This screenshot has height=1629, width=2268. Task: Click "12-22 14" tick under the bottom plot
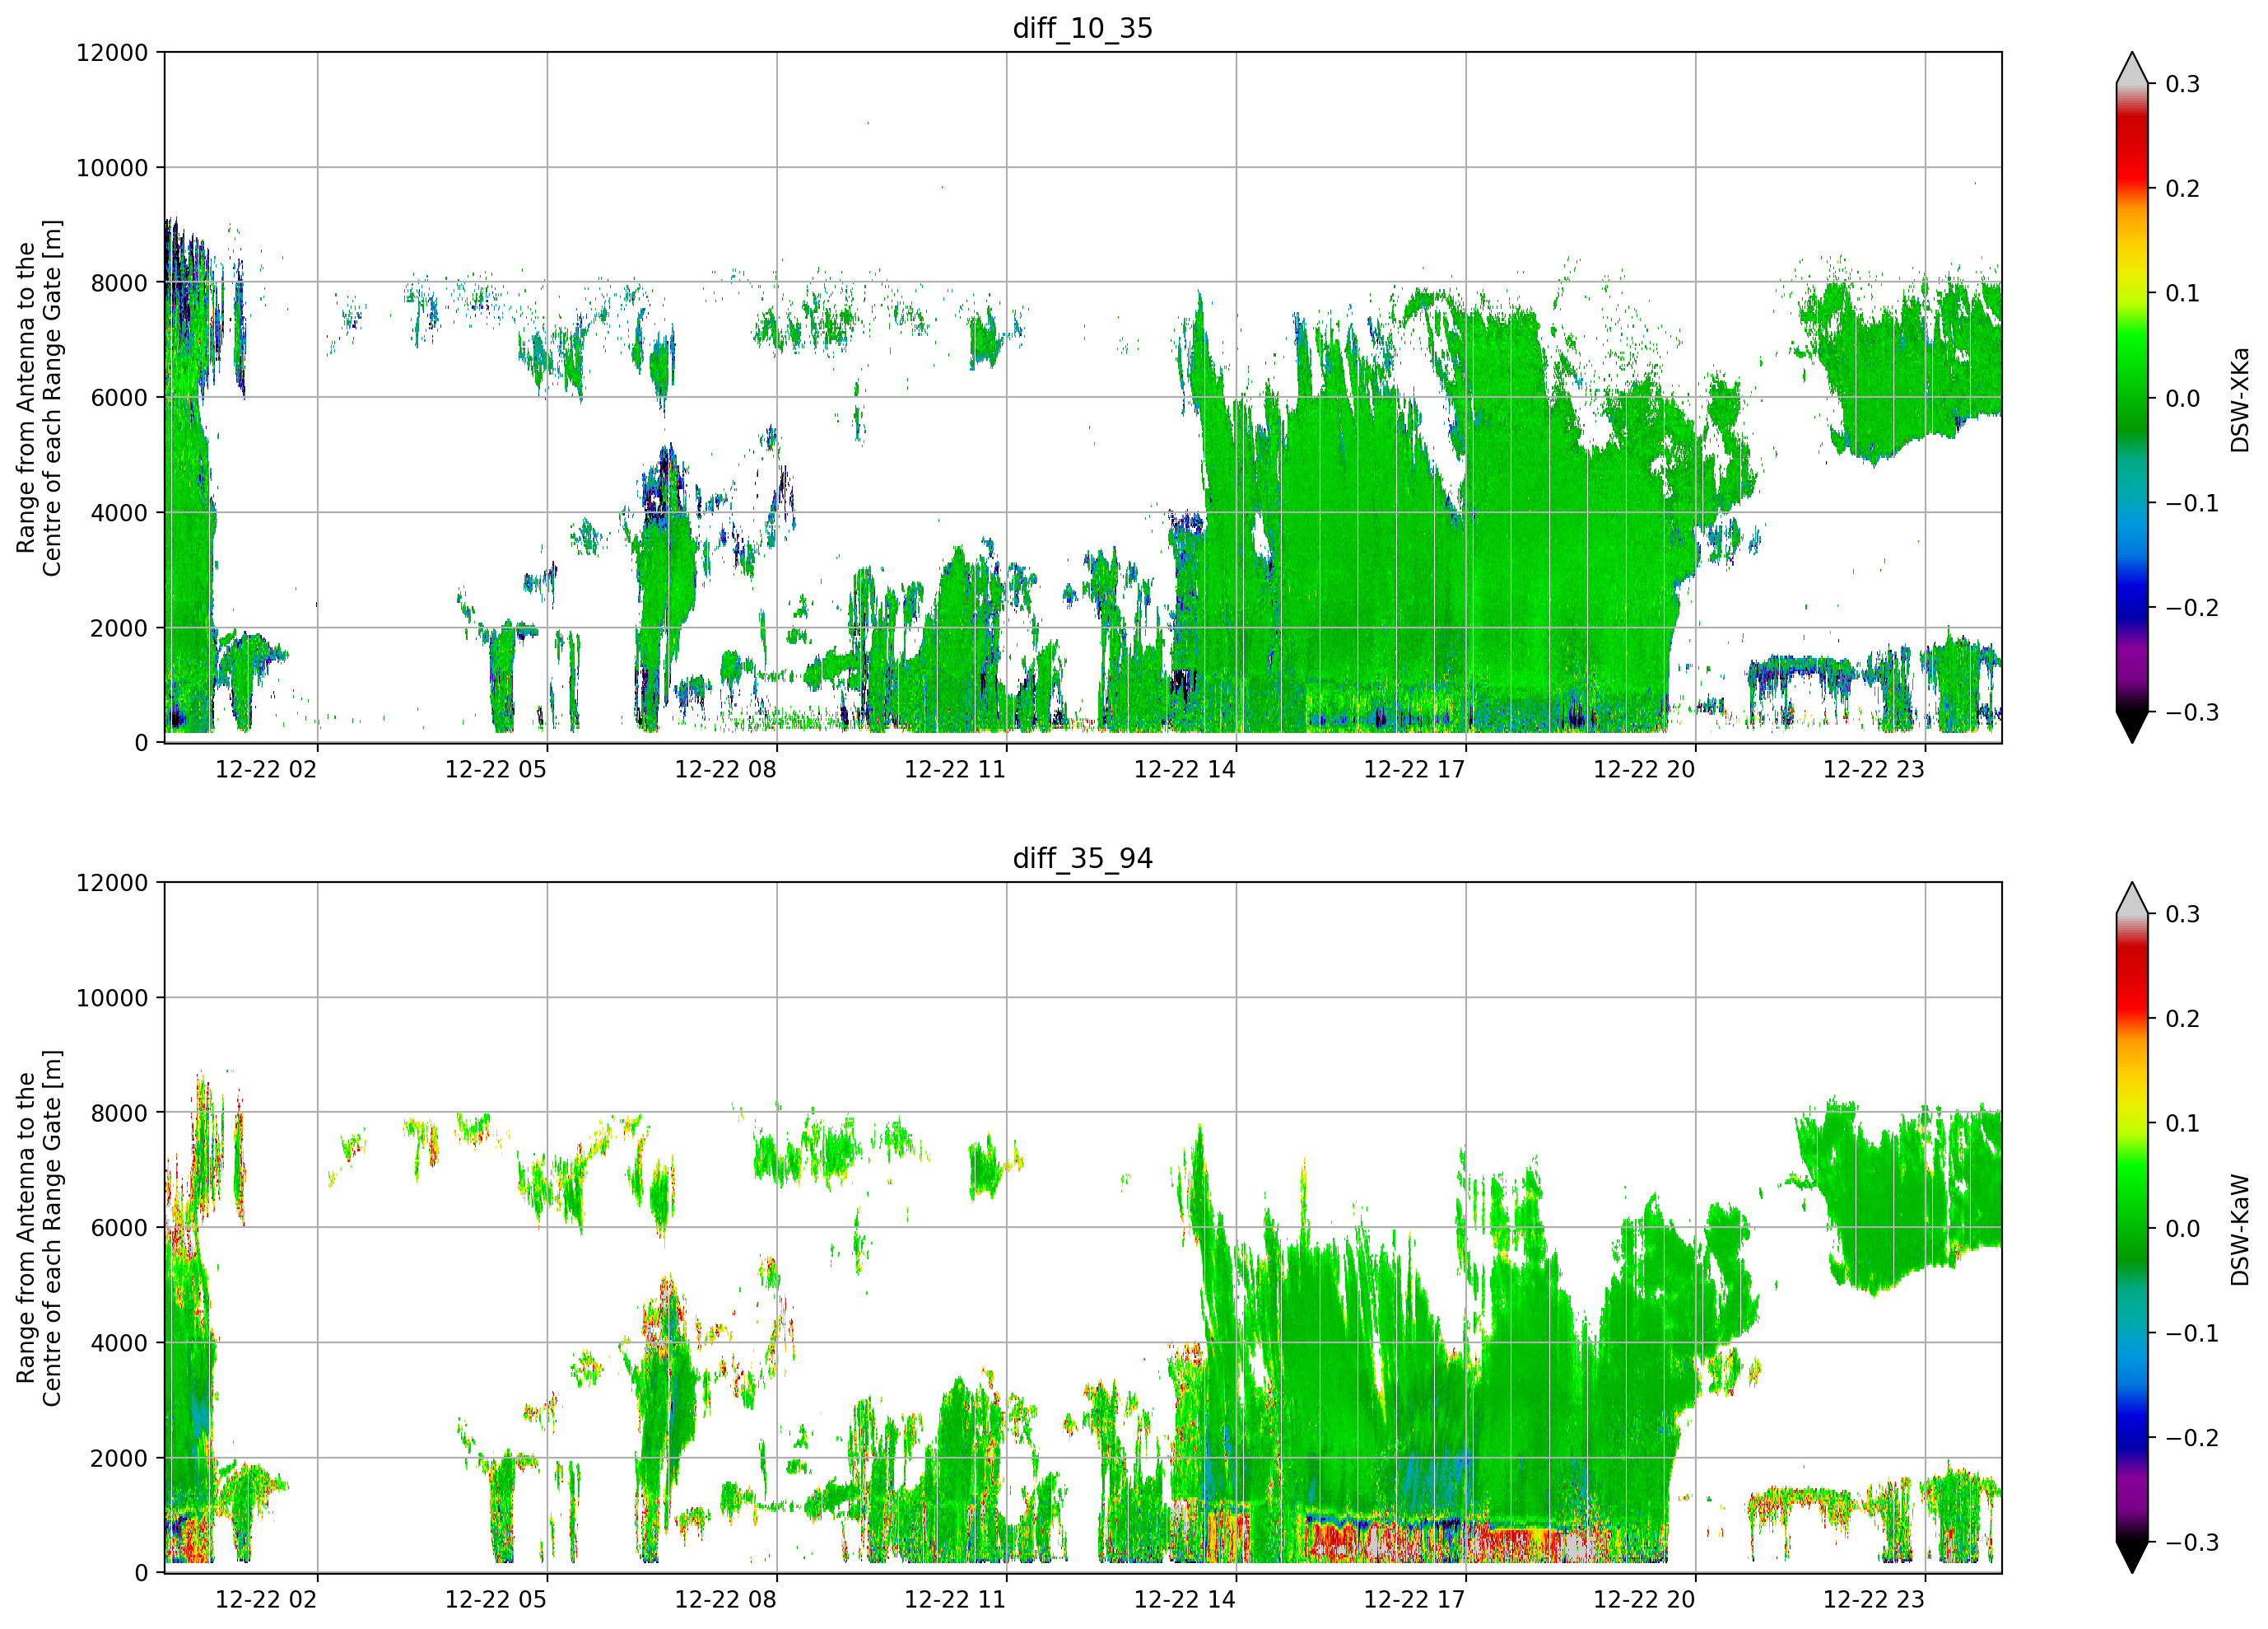(x=1185, y=1599)
